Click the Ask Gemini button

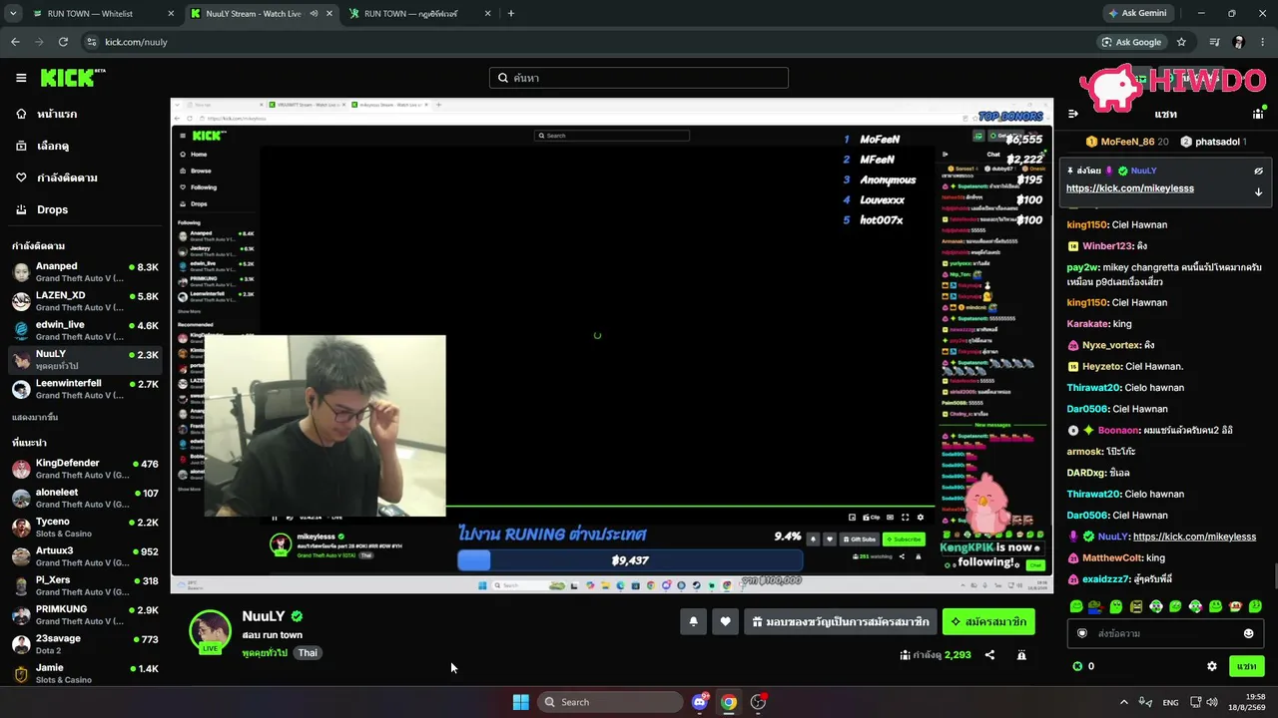click(x=1136, y=14)
